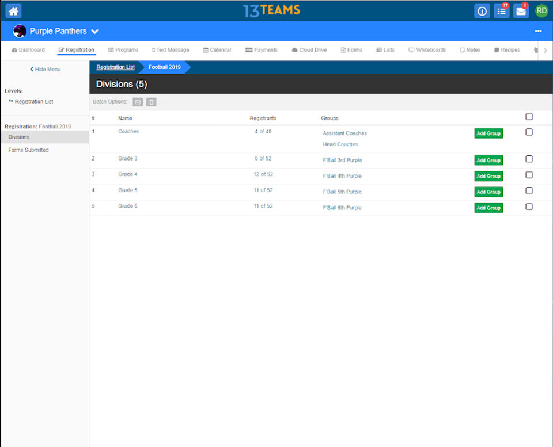The height and width of the screenshot is (447, 553).
Task: Open the F'Ball 5th Purple group
Action: [x=342, y=192]
